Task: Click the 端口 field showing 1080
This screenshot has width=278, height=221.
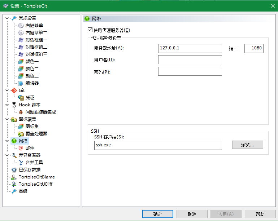Action: tap(254, 48)
